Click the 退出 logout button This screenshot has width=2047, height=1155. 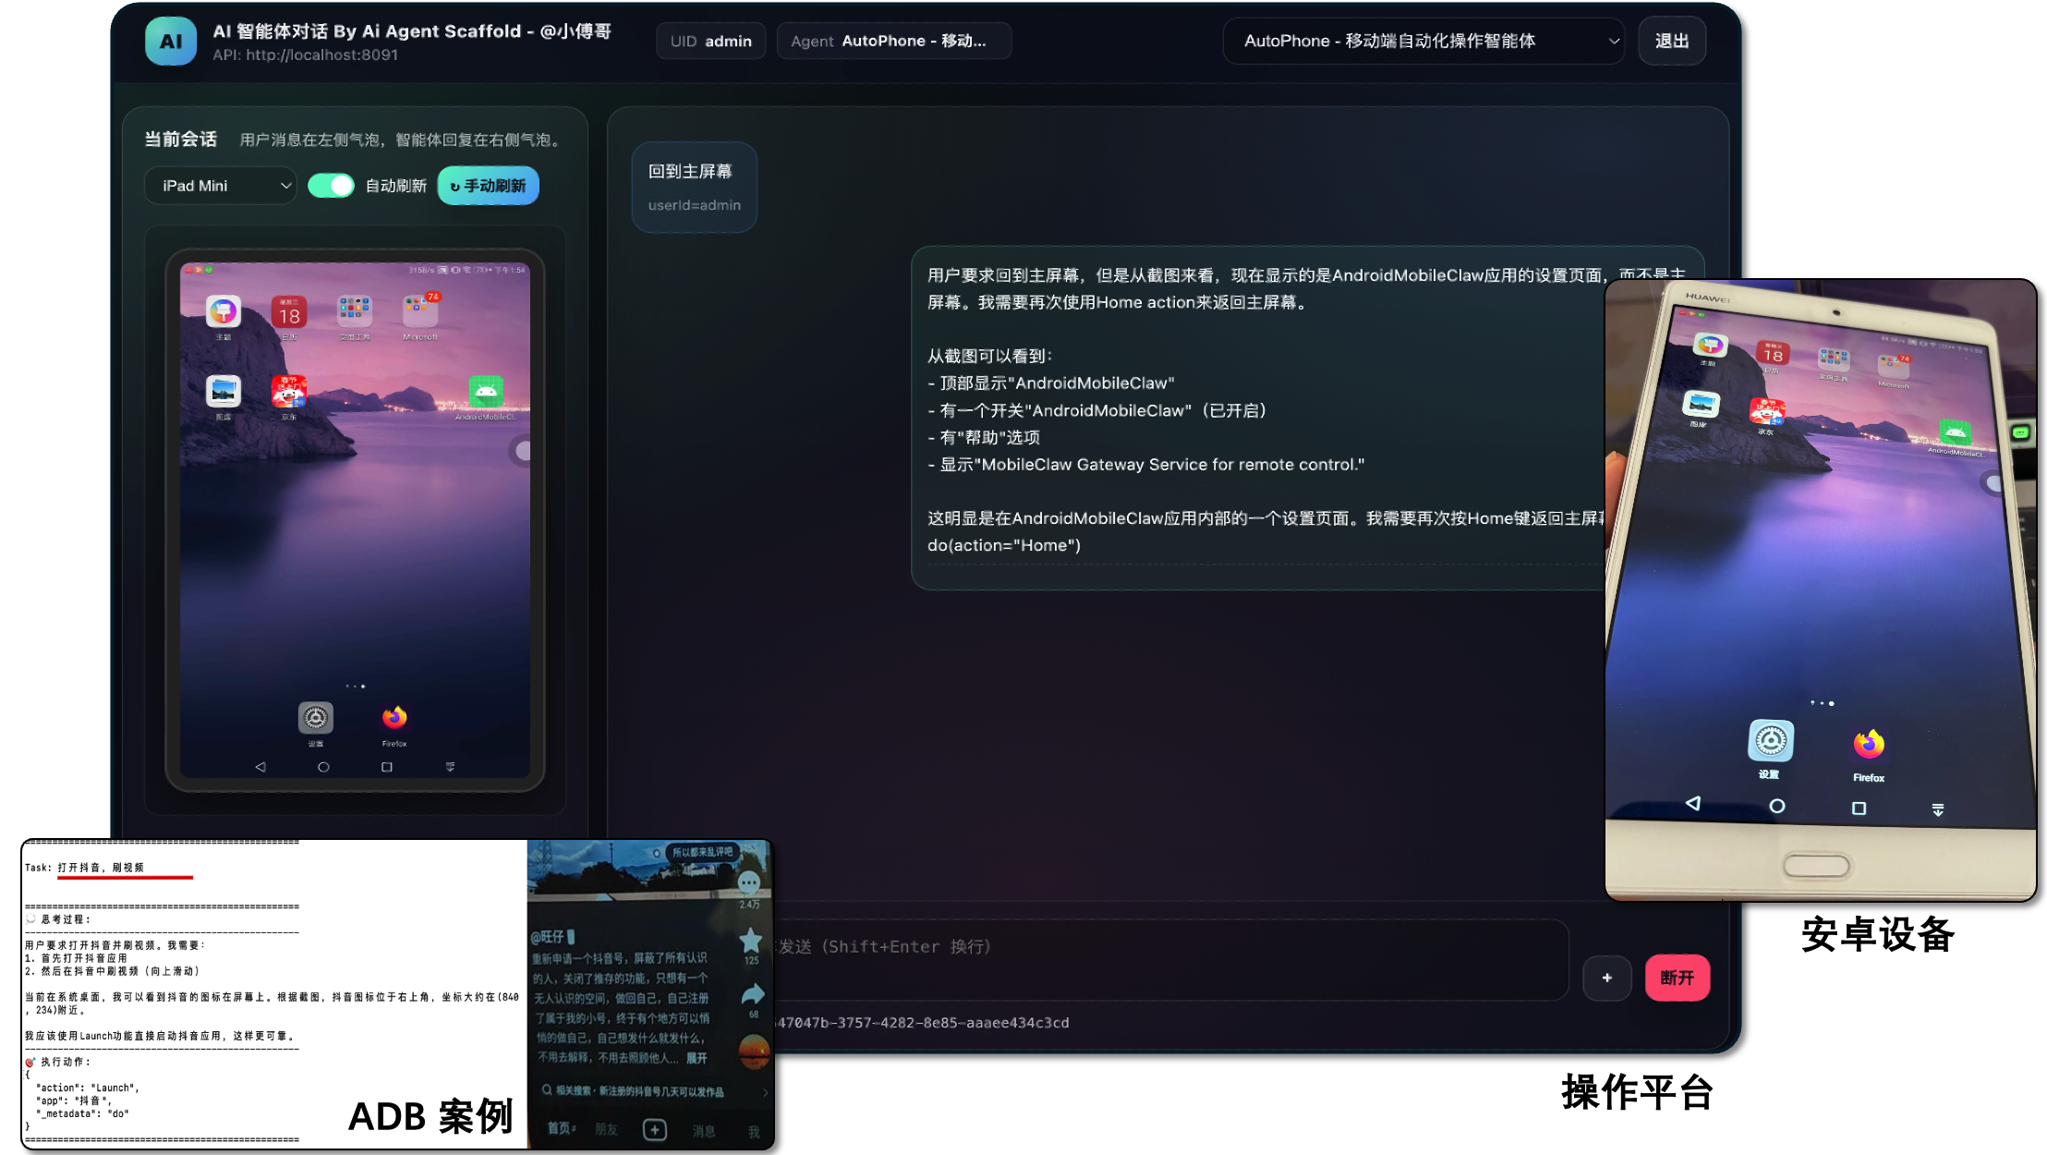pos(1671,41)
